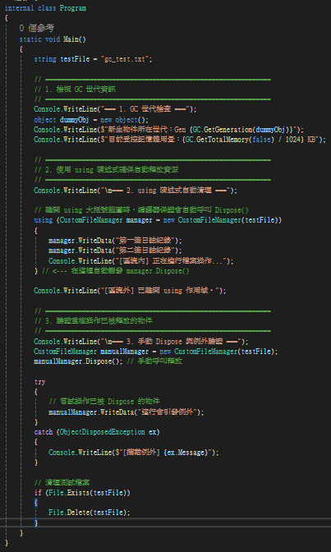
Task: Click comment starting "// 離開 using" mentioning Dispose()
Action: click(141, 210)
